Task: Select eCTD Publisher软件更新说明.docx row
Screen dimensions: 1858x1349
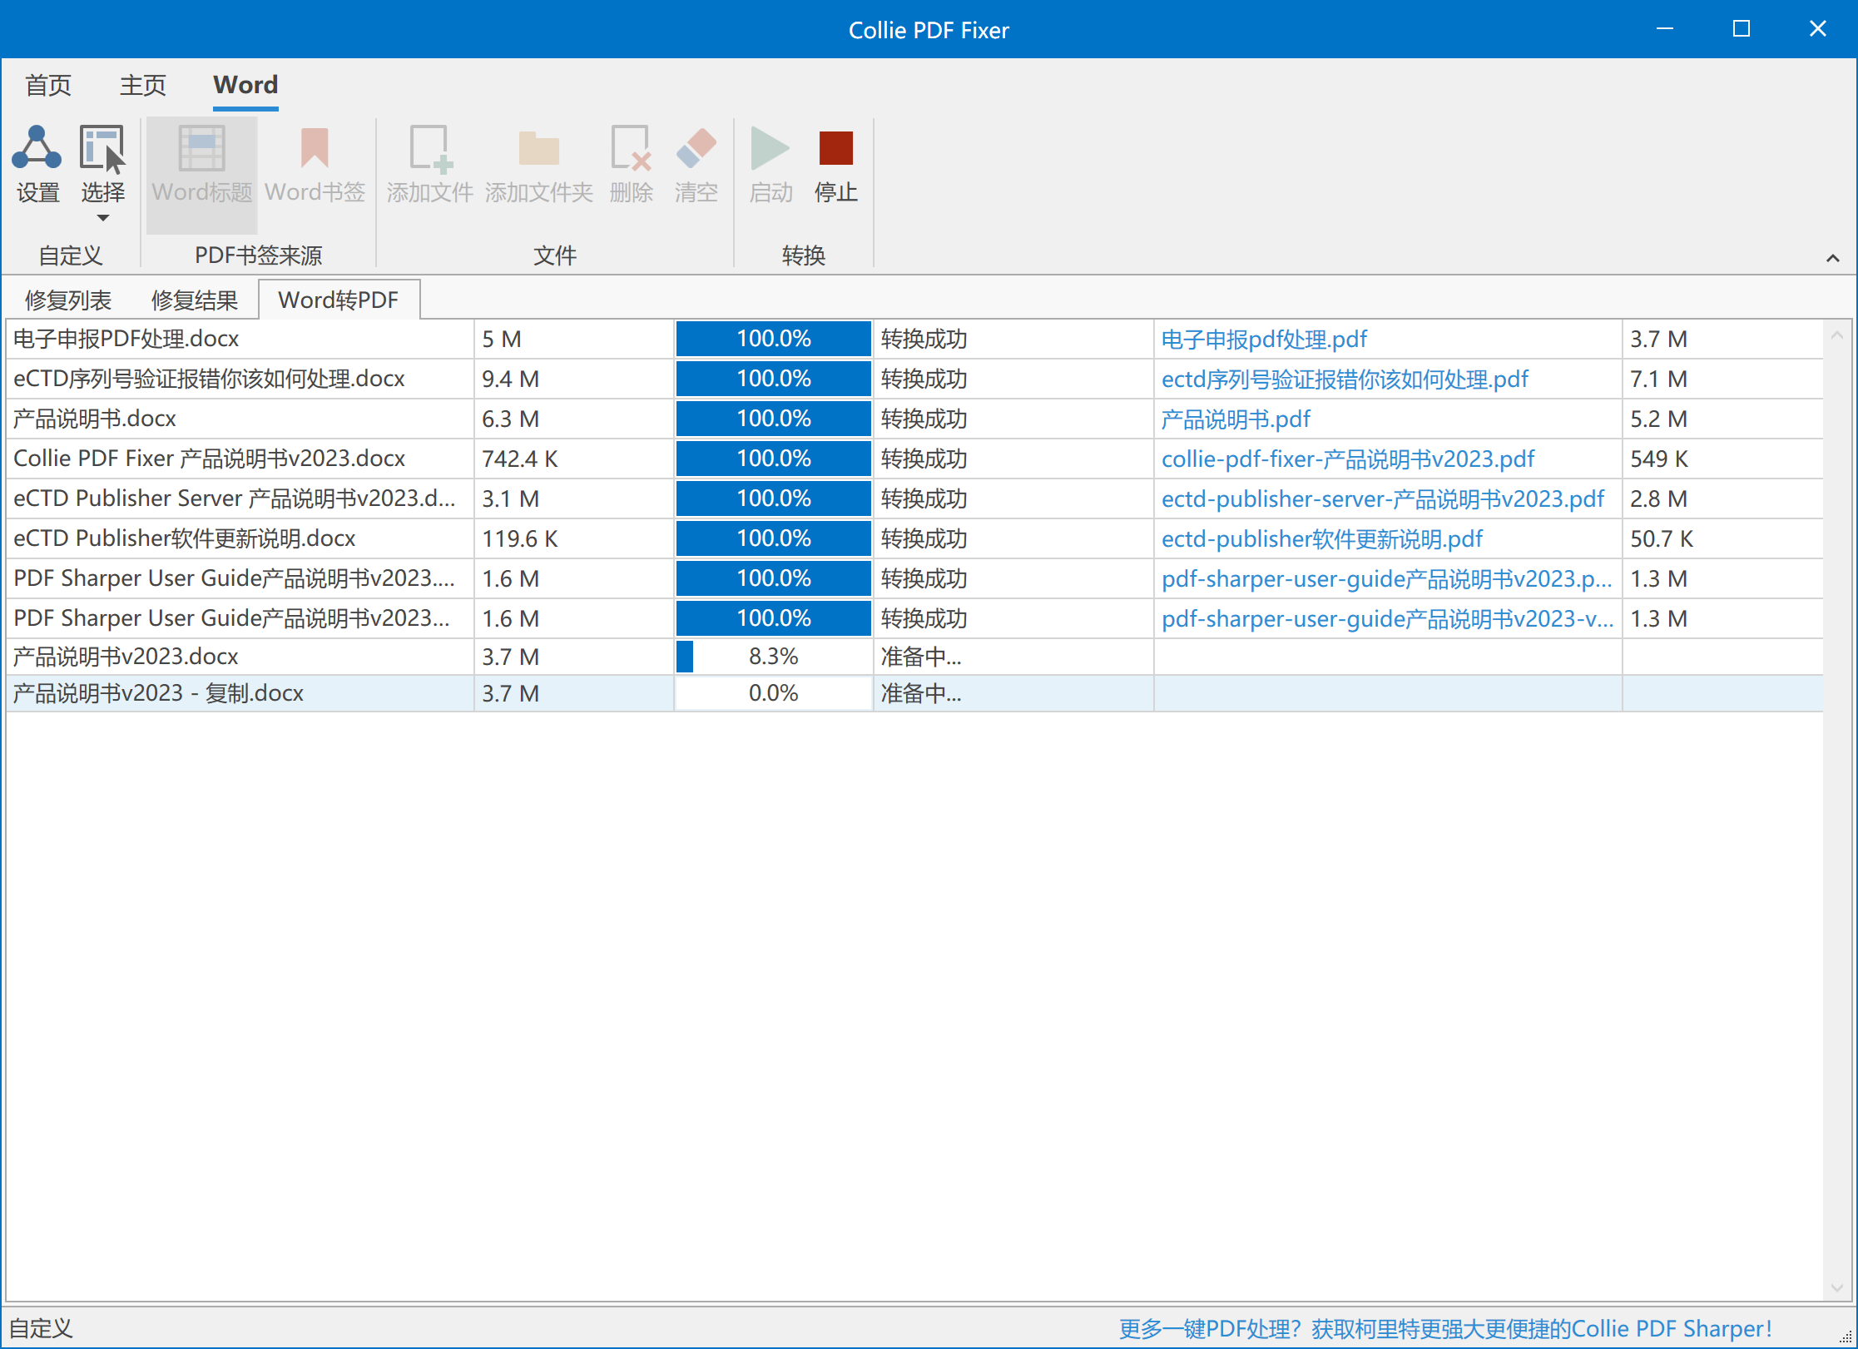Action: tap(914, 538)
